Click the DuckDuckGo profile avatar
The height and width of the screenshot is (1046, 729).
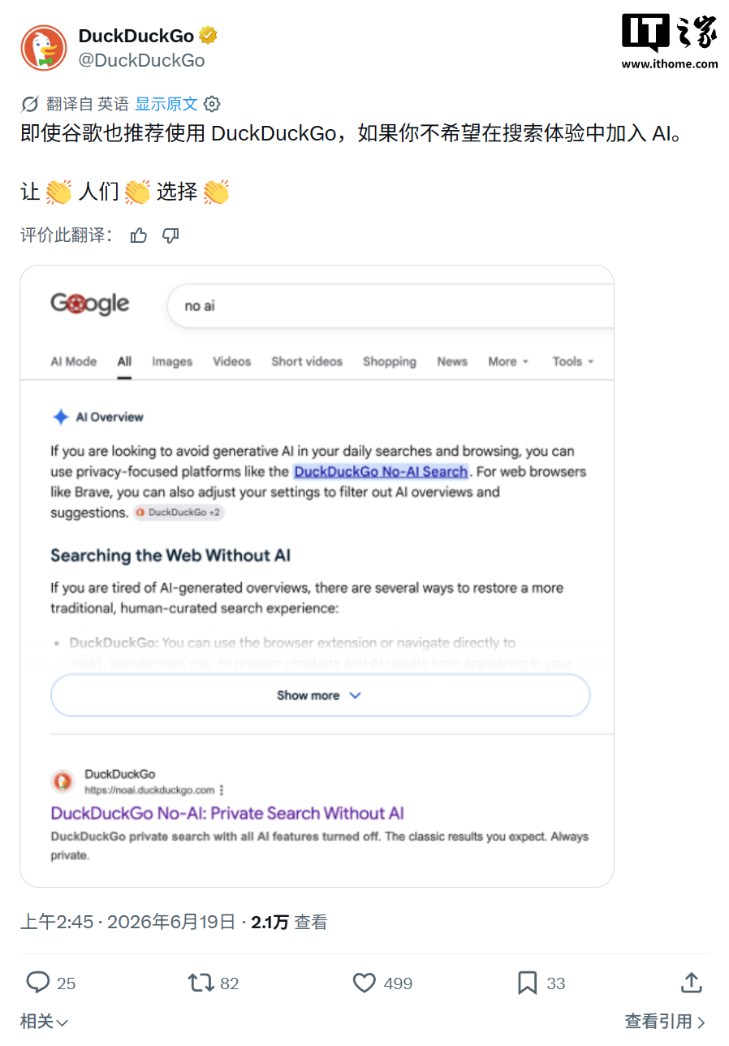click(x=44, y=47)
